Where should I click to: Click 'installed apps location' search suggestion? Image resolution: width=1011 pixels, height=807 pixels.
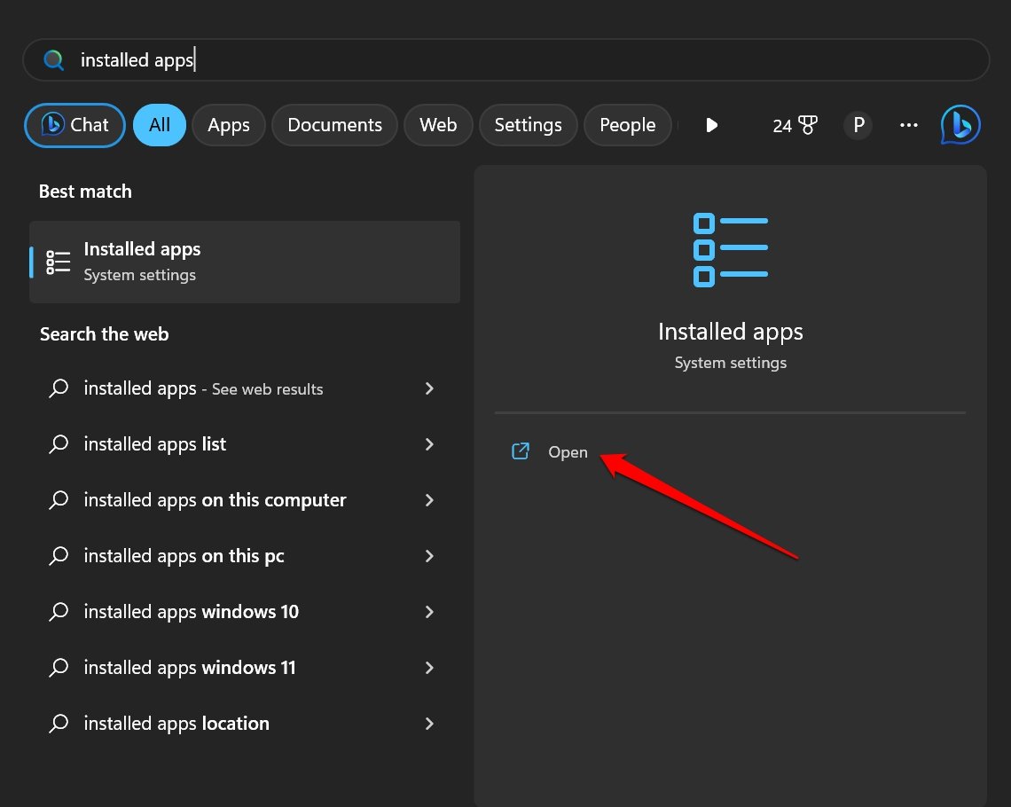coord(176,724)
